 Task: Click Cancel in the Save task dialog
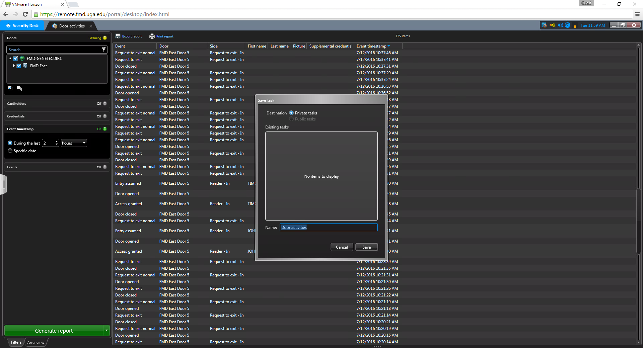[x=342, y=247]
